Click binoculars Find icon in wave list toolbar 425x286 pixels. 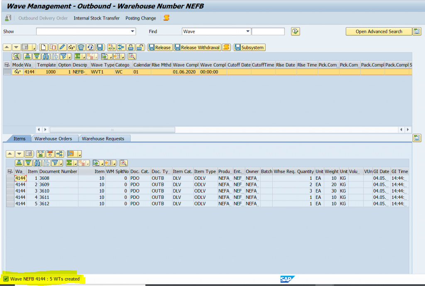click(x=46, y=56)
